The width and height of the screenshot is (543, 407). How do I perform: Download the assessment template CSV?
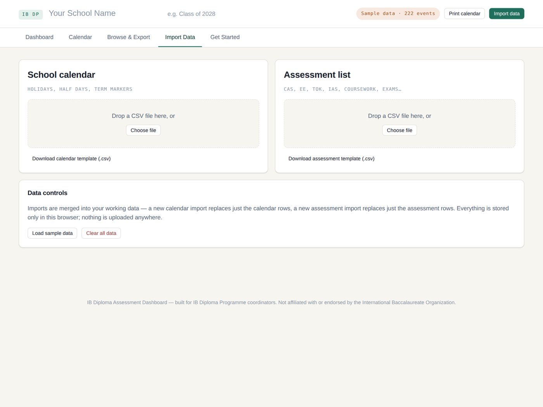click(331, 159)
